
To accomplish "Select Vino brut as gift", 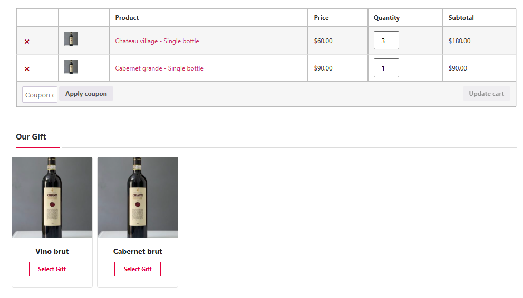I will pos(52,269).
